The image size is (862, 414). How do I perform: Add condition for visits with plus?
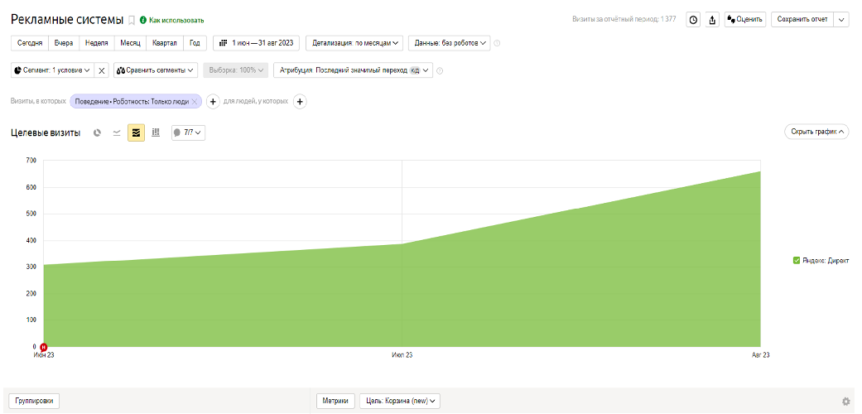[212, 101]
